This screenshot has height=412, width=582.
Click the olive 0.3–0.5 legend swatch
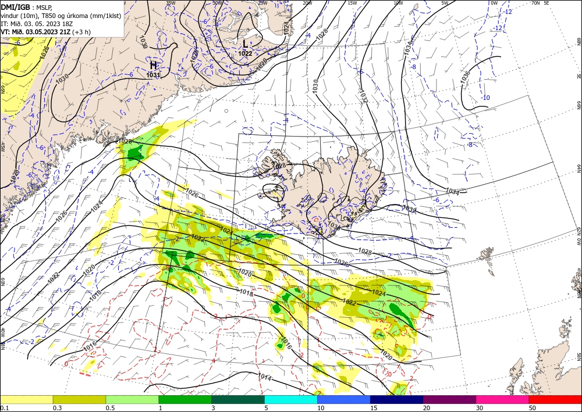[x=79, y=399]
